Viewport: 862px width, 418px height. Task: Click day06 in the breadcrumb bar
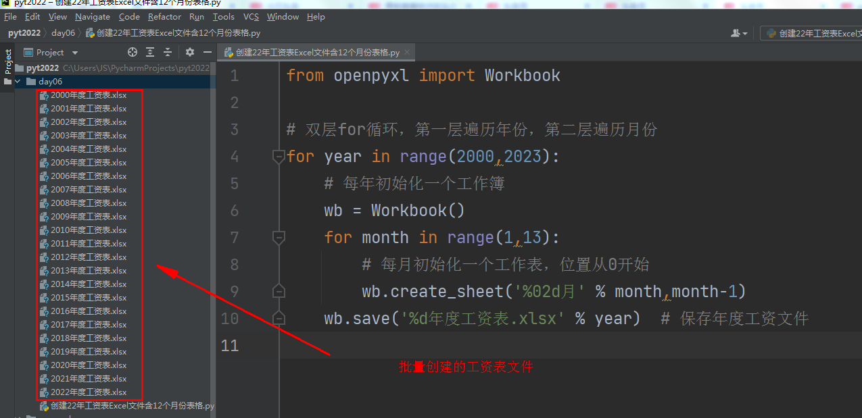(x=64, y=32)
